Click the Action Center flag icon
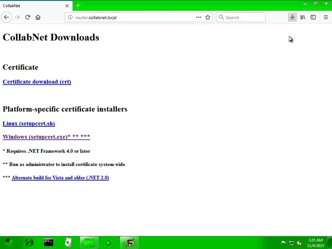 [x=283, y=243]
